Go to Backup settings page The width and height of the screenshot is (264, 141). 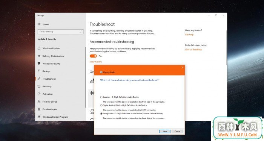[x=46, y=71]
